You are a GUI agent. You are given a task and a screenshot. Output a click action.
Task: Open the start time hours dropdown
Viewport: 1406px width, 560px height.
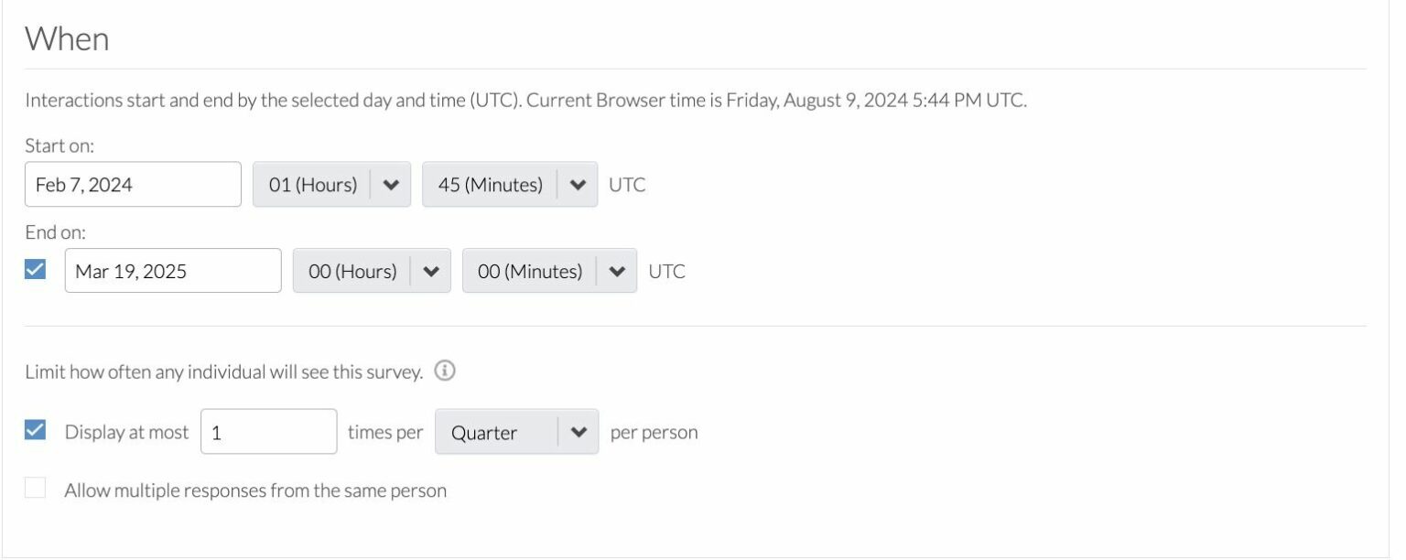coord(330,183)
